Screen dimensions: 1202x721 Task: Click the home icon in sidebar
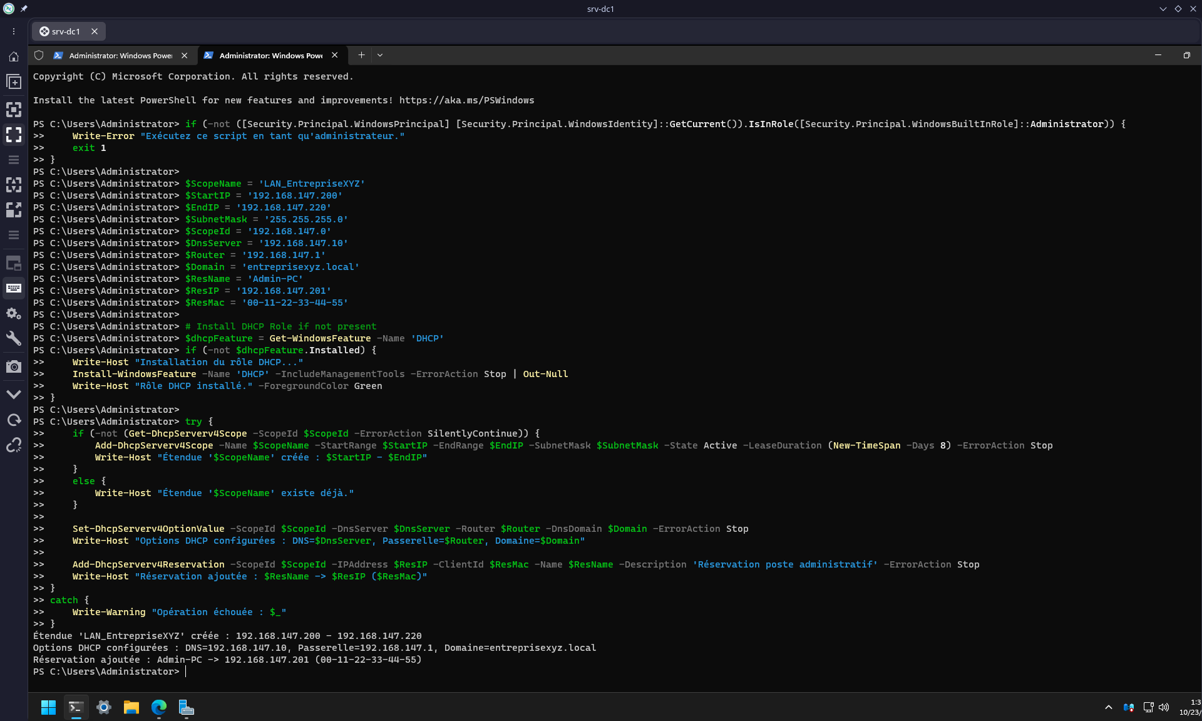click(14, 57)
